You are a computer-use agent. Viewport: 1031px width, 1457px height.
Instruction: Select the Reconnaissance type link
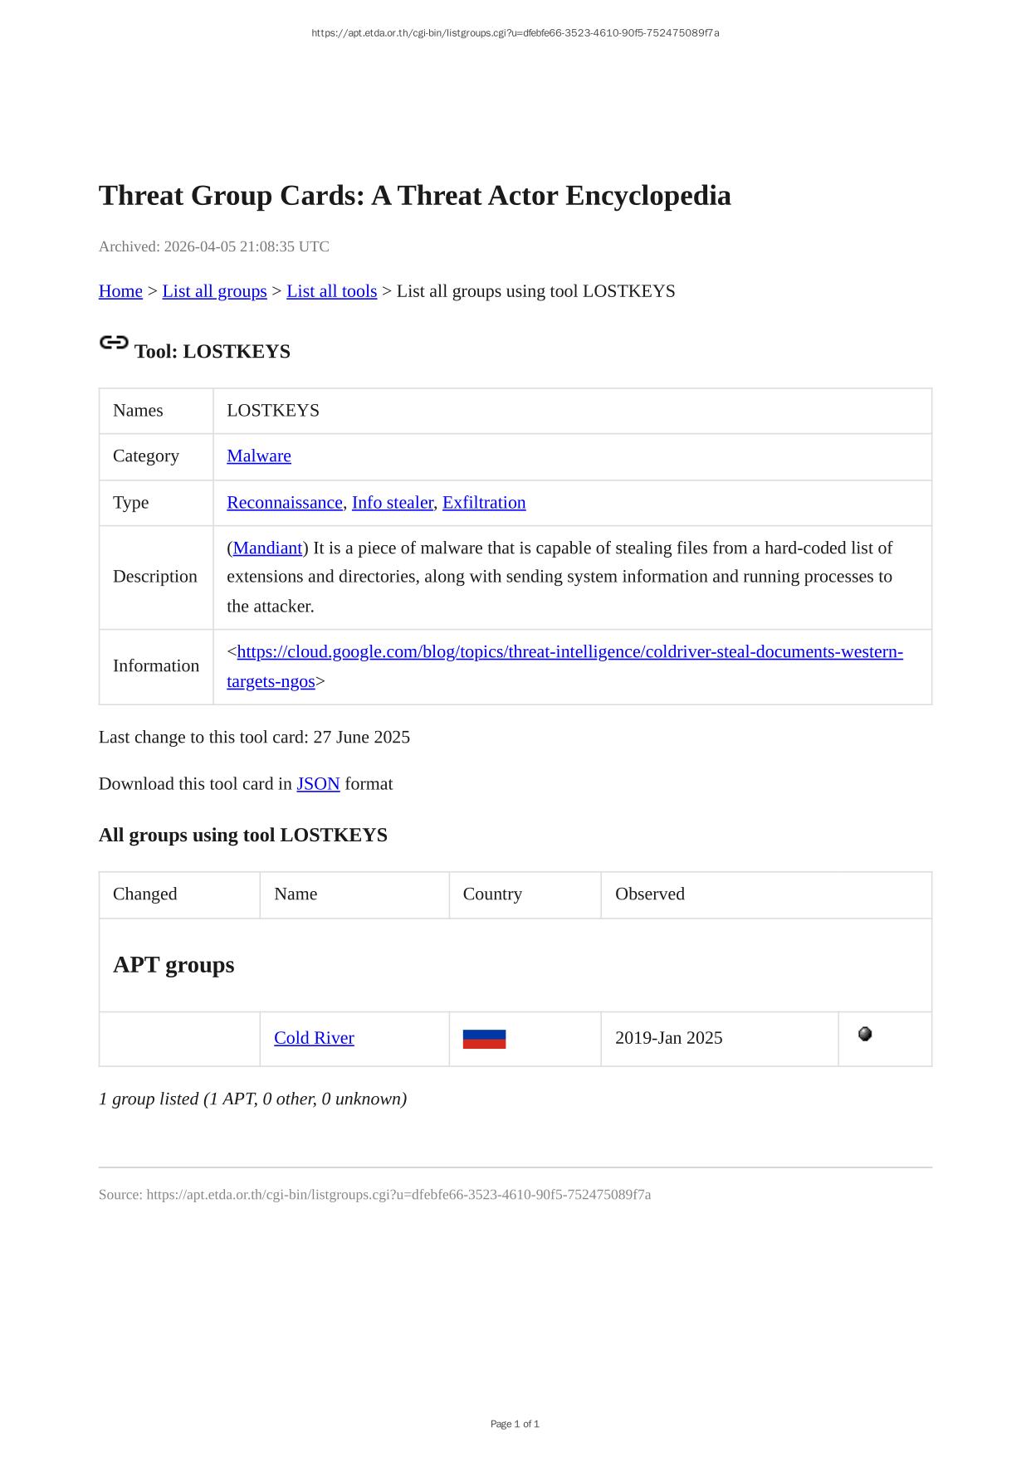(x=285, y=502)
